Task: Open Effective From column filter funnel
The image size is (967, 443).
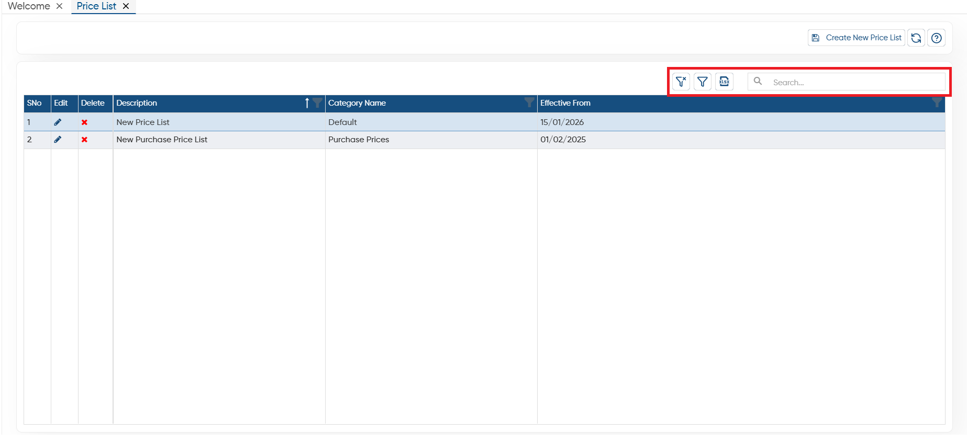Action: (937, 103)
